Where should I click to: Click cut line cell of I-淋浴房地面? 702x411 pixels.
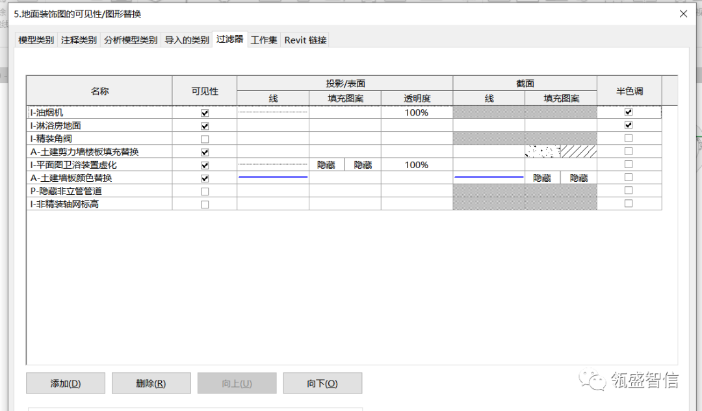pos(489,125)
